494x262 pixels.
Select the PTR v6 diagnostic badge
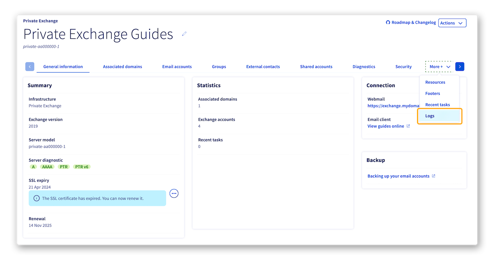[x=82, y=167]
